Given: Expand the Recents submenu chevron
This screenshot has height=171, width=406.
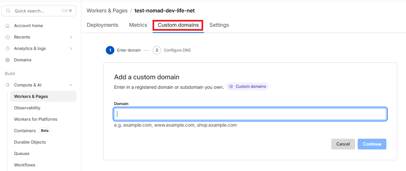Looking at the screenshot, I should [x=71, y=37].
